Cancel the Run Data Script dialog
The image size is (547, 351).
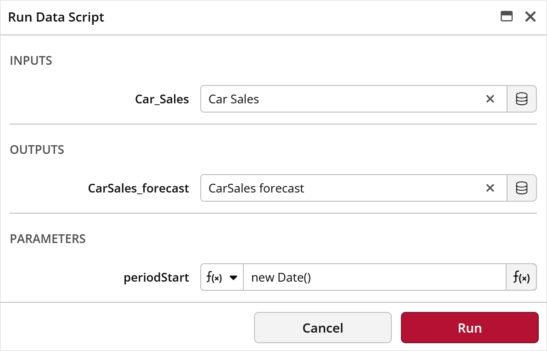click(323, 328)
